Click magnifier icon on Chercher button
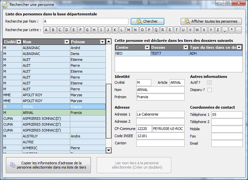 pos(139,21)
